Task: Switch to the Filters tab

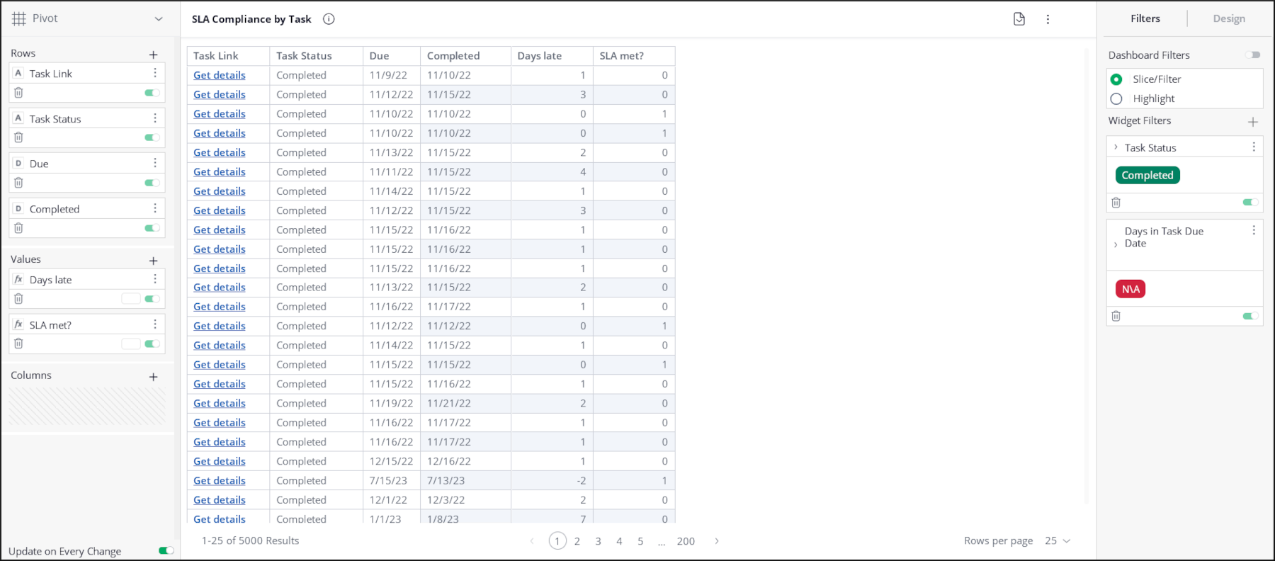Action: point(1145,18)
